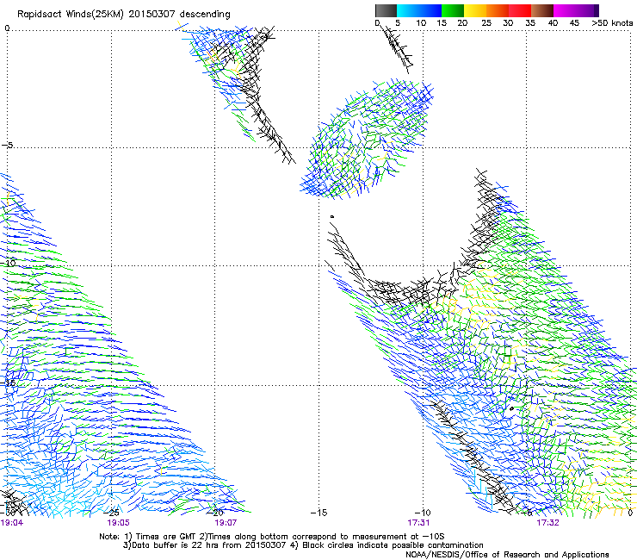637x560 pixels.
Task: Click the gray 0-5 knots color swatch
Action: click(386, 10)
